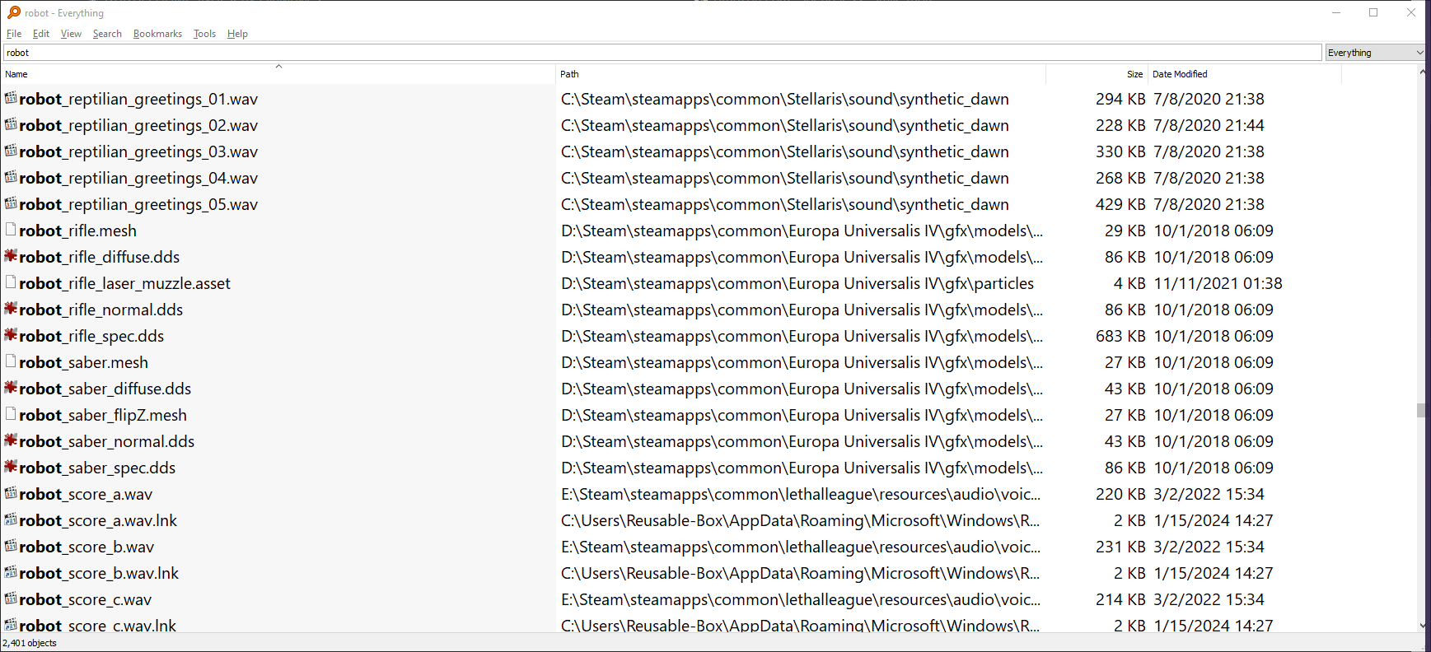1431x652 pixels.
Task: Click the date 7/8/2020 21:44
Action: click(1209, 125)
